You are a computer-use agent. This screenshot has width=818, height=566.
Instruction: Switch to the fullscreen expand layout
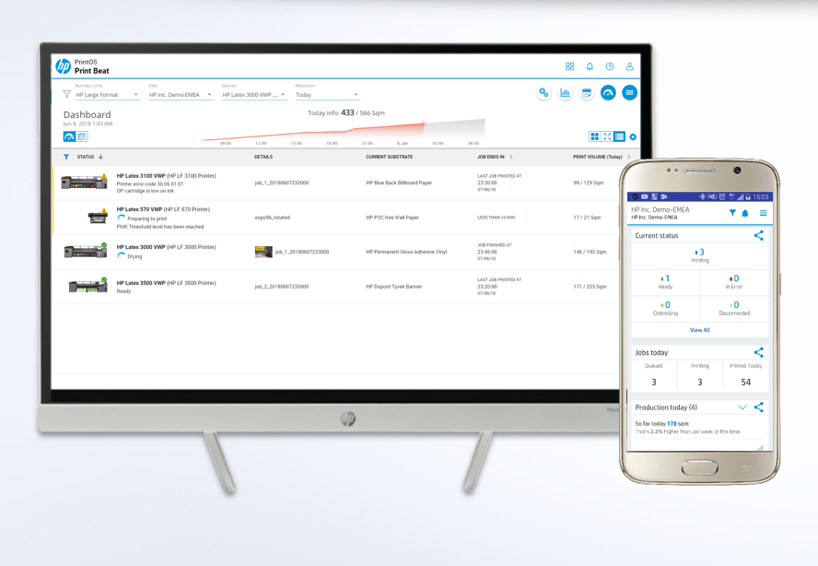[607, 136]
